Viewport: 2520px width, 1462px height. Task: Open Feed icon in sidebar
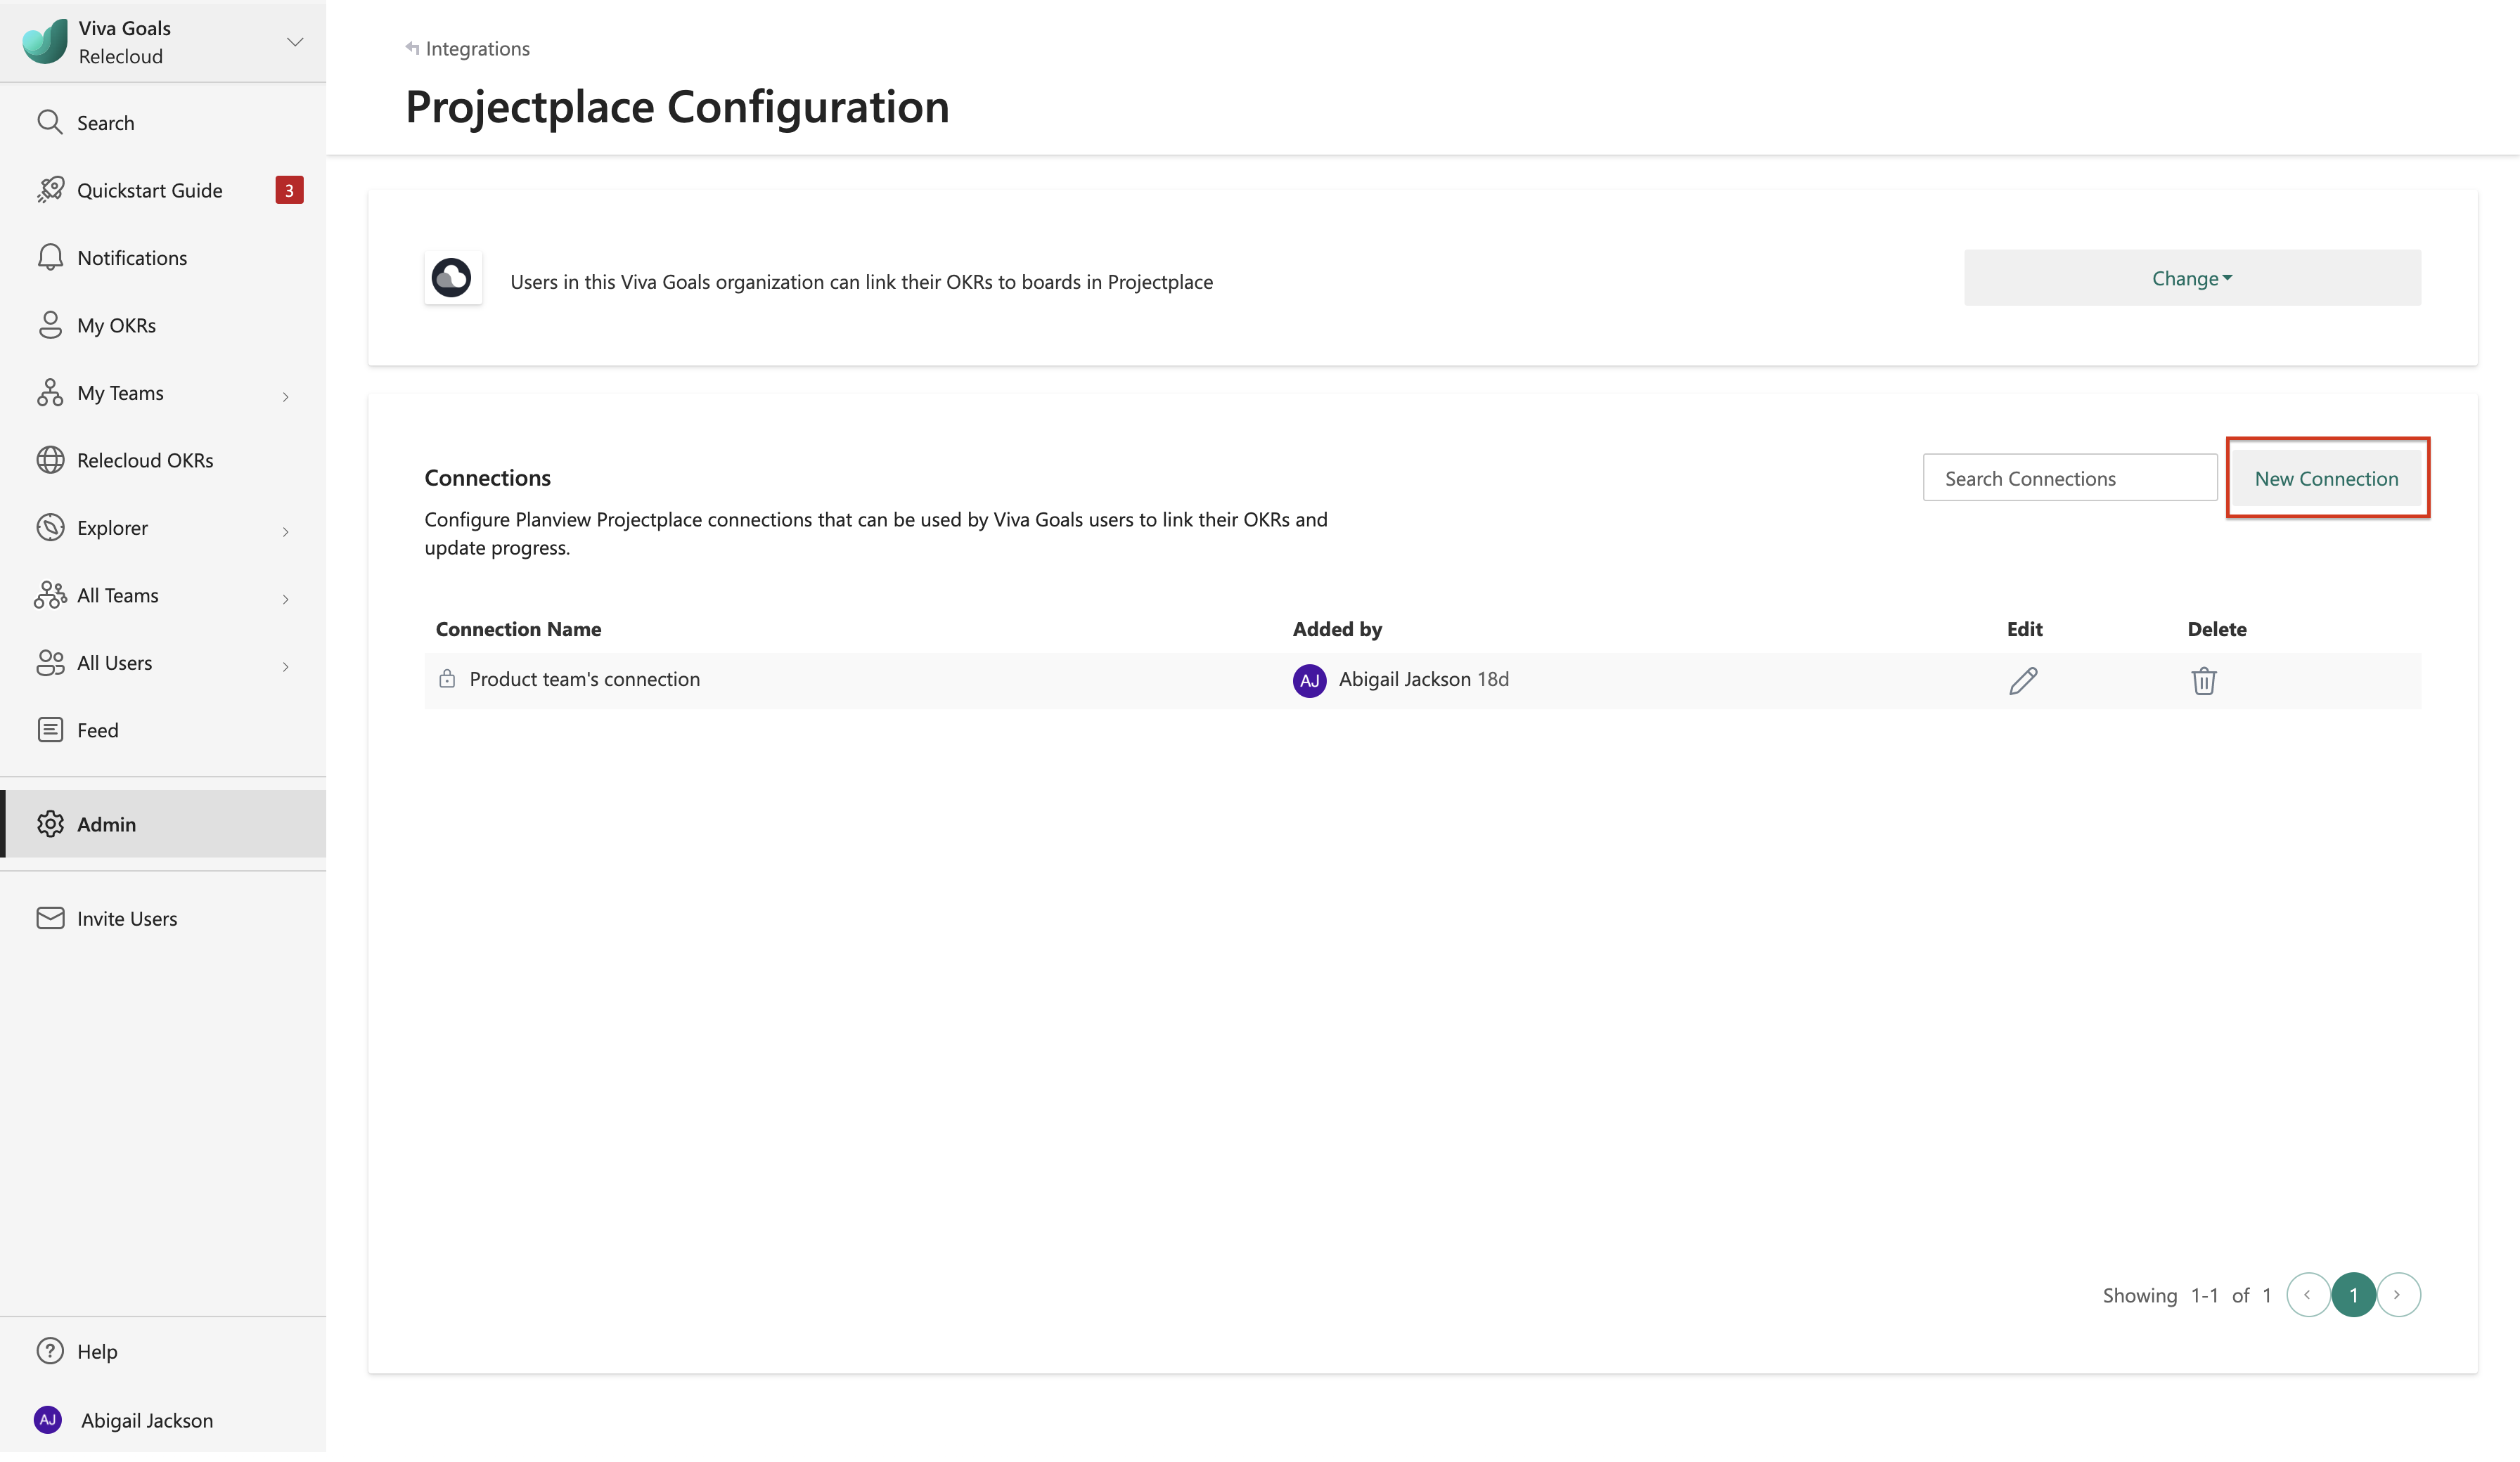pyautogui.click(x=50, y=730)
